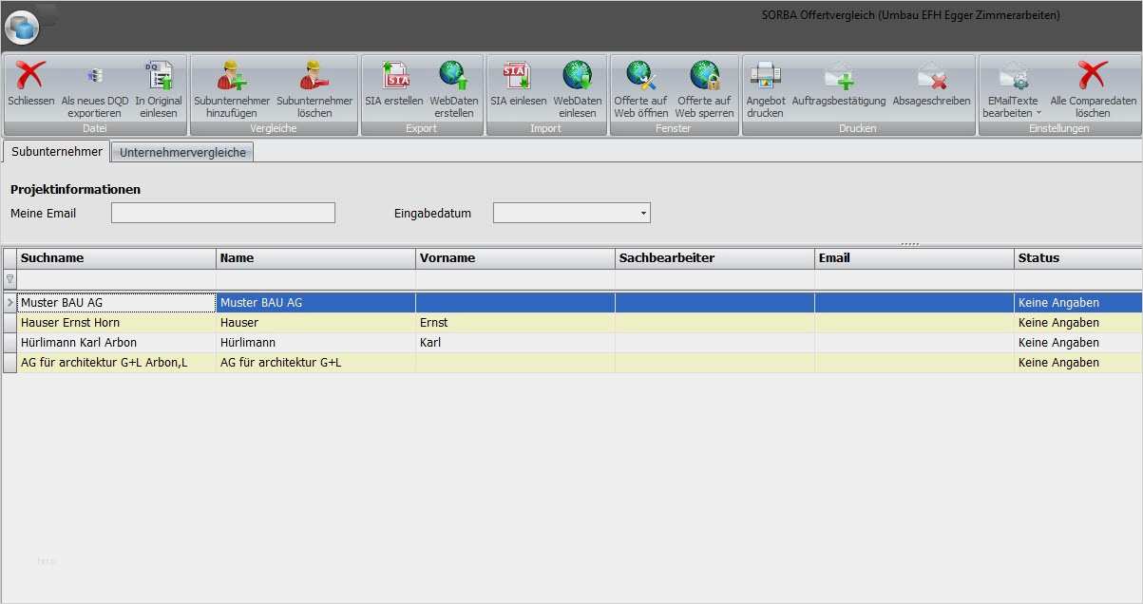
Task: Click the Schliessen red X icon
Action: 30,75
